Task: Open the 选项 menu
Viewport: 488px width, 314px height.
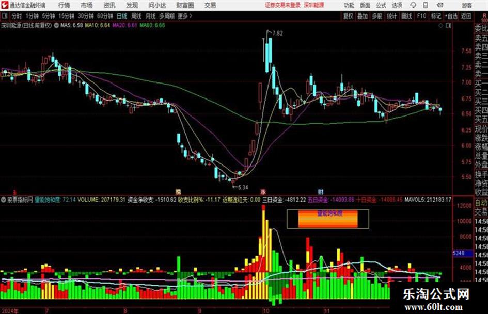Action: coord(397,5)
